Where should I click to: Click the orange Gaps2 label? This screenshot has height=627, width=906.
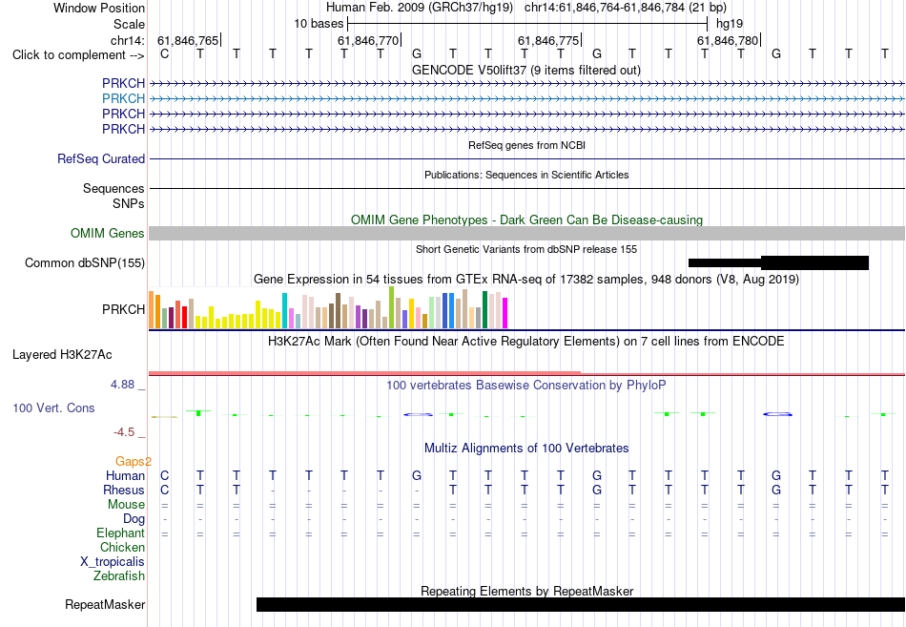133,461
